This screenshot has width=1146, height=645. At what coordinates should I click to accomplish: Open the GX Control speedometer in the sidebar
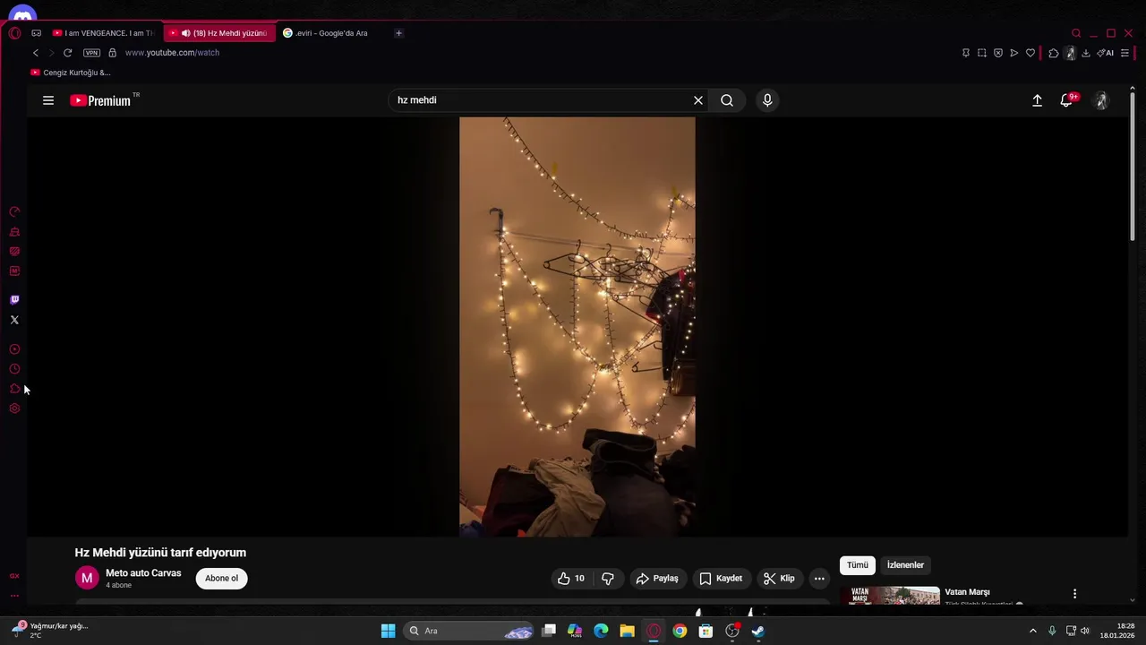click(14, 212)
